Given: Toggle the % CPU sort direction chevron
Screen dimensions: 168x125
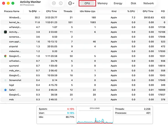Looking at the screenshot, I should point(39,11).
